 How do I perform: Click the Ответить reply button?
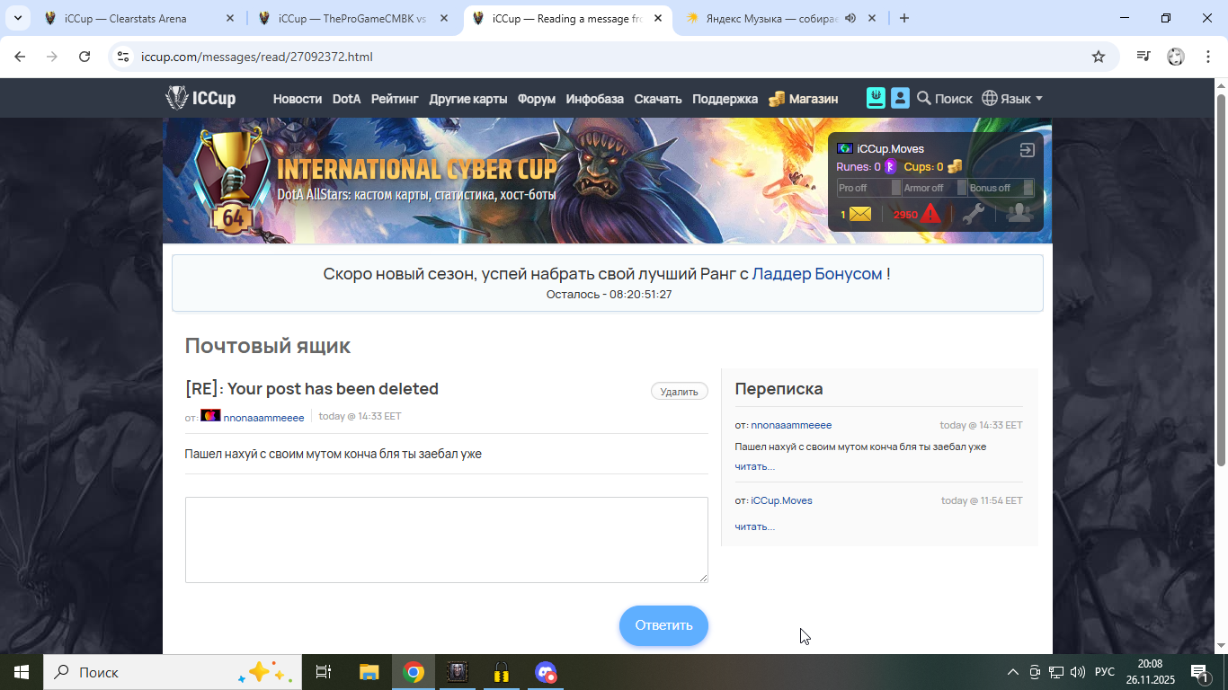point(663,625)
